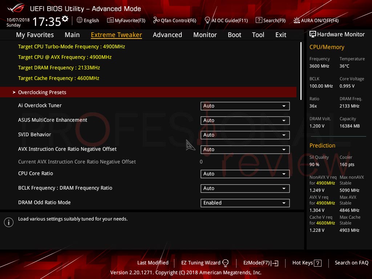Click the 10/07/2018 date display
The image size is (372, 279).
pos(18,20)
